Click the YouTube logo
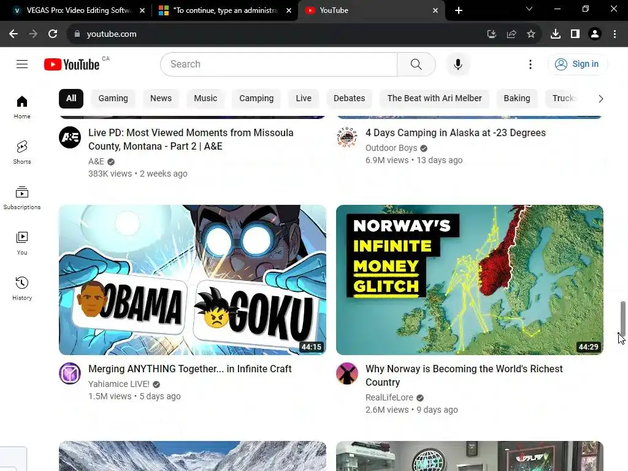This screenshot has height=471, width=628. [x=72, y=64]
